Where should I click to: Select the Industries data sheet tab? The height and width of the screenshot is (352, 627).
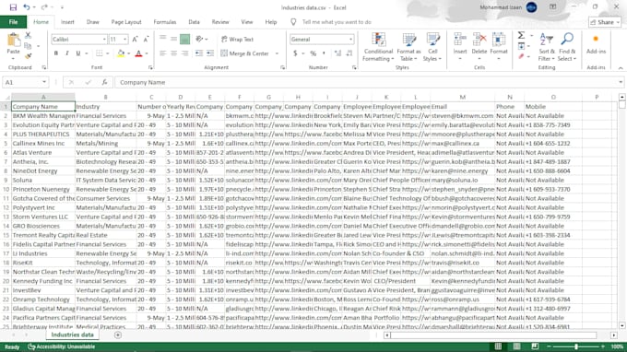72,334
